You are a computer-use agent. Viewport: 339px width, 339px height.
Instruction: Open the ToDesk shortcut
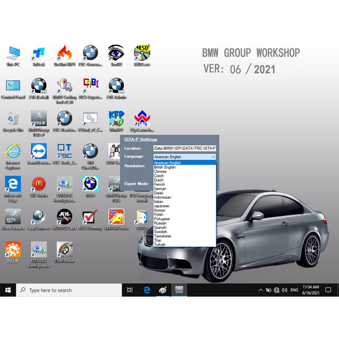pos(39,56)
